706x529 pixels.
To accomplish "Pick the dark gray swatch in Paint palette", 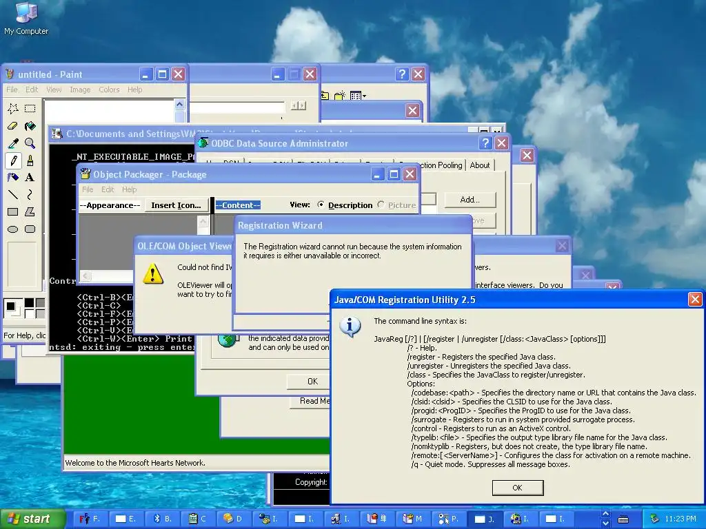I will click(x=40, y=303).
